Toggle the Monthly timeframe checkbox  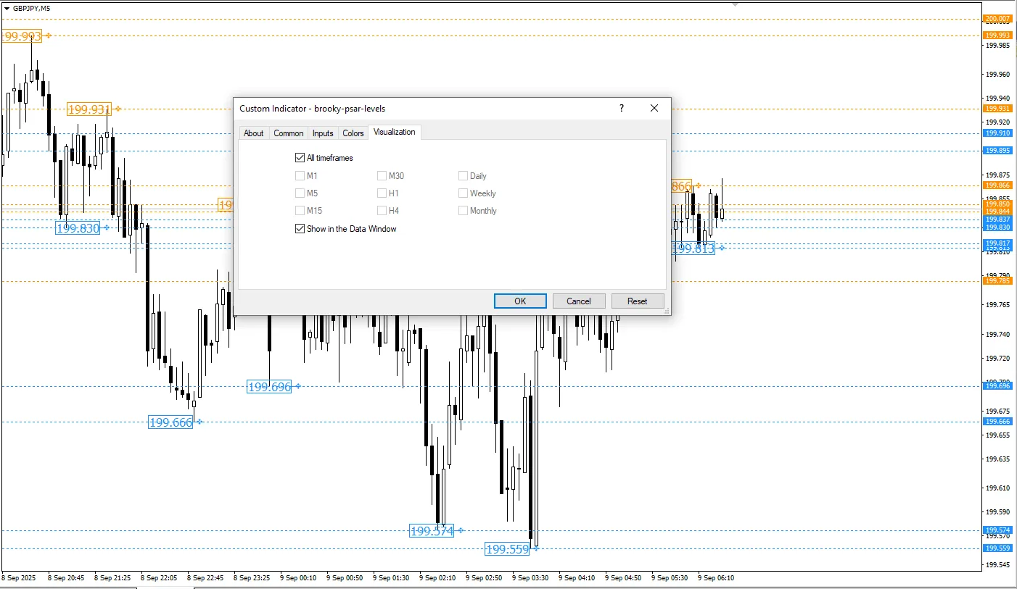click(463, 210)
